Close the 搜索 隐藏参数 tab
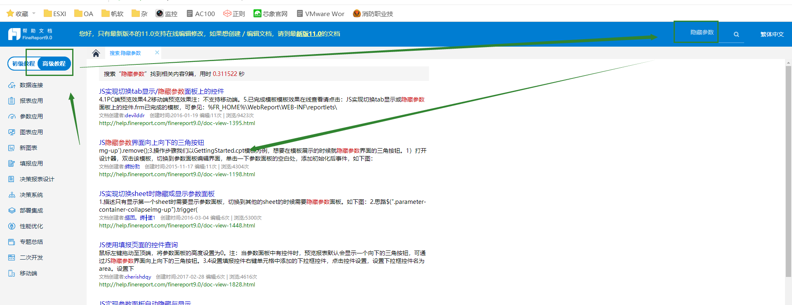 coord(157,52)
